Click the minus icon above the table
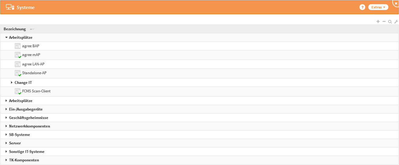This screenshot has width=399, height=165. [384, 21]
